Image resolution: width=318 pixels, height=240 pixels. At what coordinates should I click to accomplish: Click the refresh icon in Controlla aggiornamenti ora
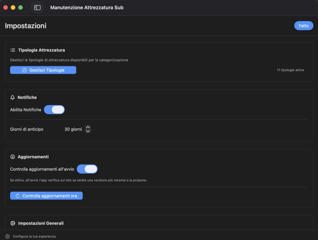(x=18, y=196)
